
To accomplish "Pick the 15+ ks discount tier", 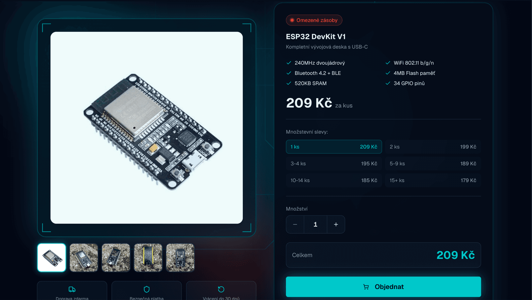I will pos(433,181).
